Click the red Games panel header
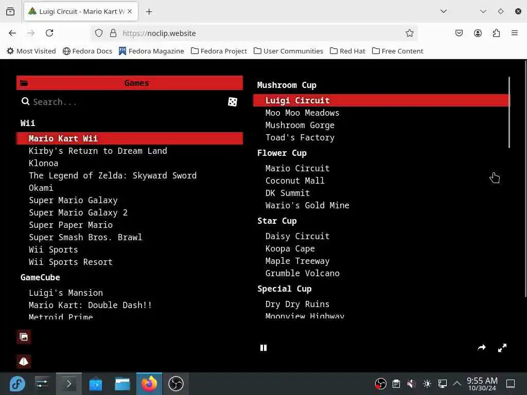Viewport: 527px width, 395px height. [130, 83]
